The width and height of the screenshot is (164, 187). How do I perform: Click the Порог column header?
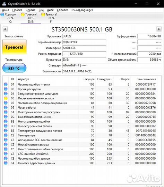[x=122, y=79]
